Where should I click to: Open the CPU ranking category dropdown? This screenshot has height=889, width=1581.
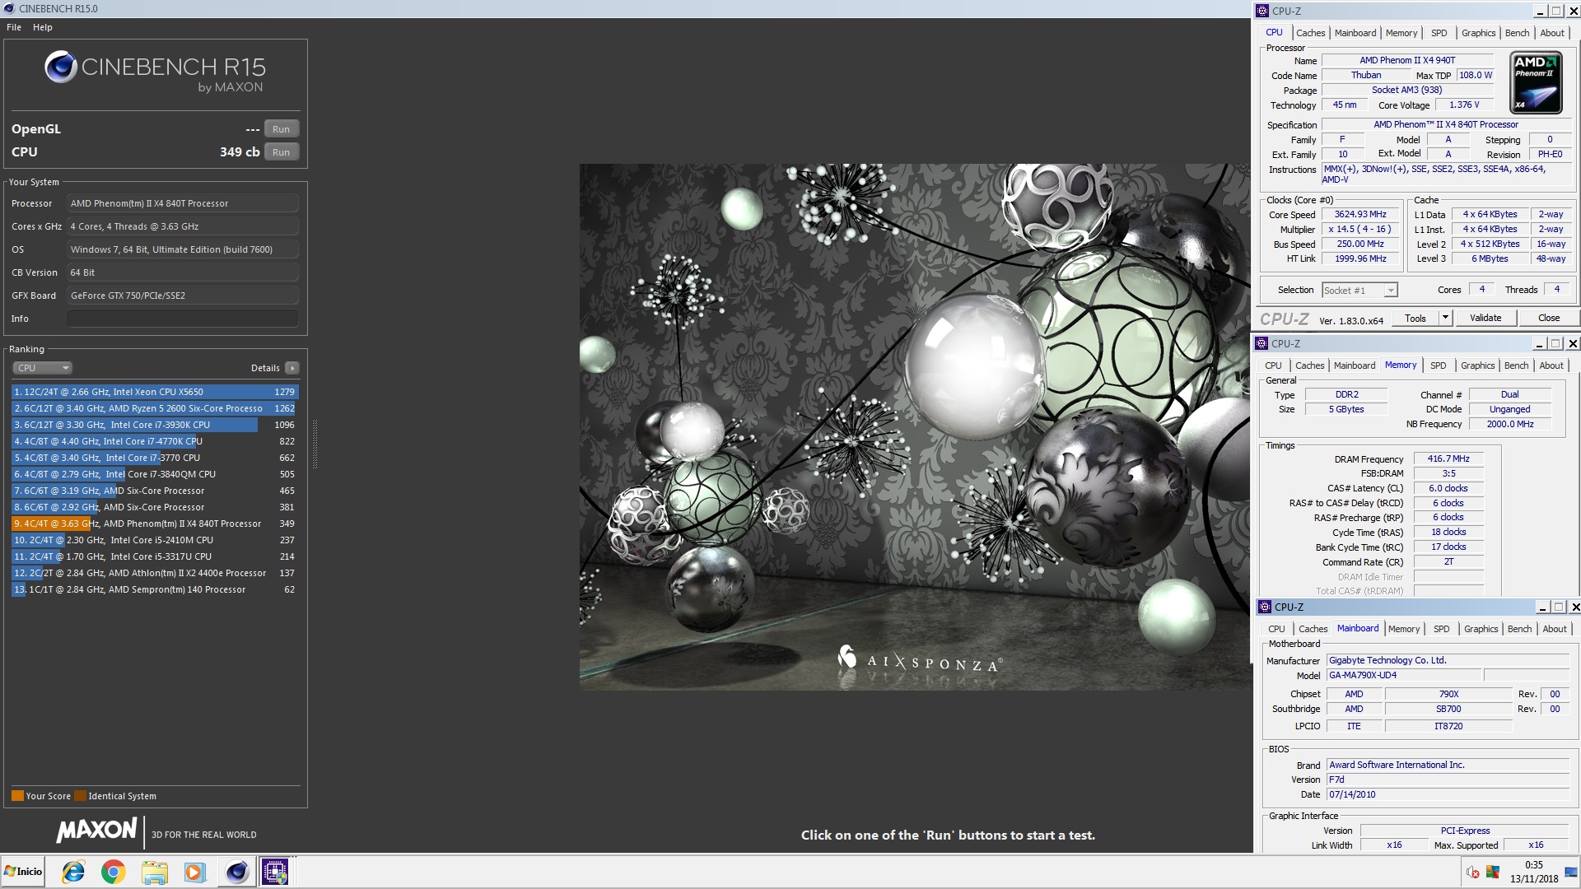pos(43,368)
